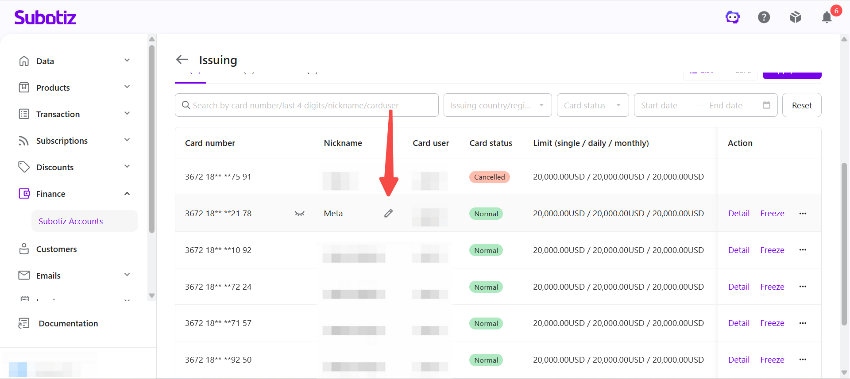This screenshot has height=379, width=850.
Task: Click the End date field
Action: (x=726, y=105)
